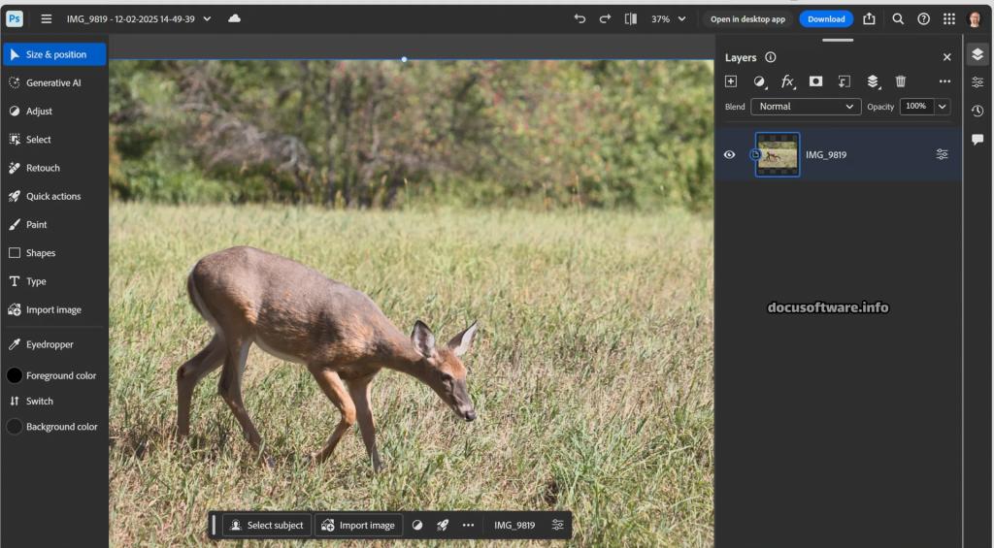Add an adjustment layer from Layers panel

pyautogui.click(x=759, y=81)
